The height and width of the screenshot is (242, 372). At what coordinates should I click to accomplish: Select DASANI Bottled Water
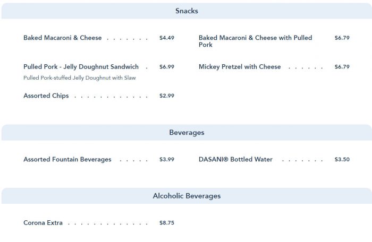pos(235,160)
